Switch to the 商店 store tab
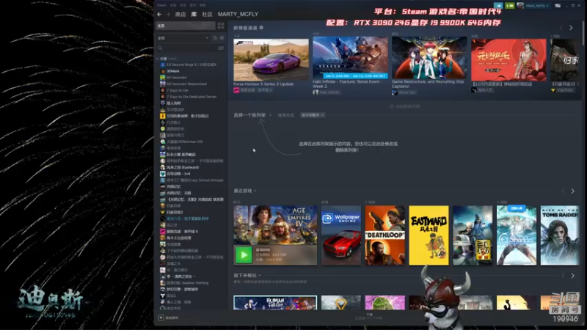Image resolution: width=587 pixels, height=330 pixels. point(181,14)
